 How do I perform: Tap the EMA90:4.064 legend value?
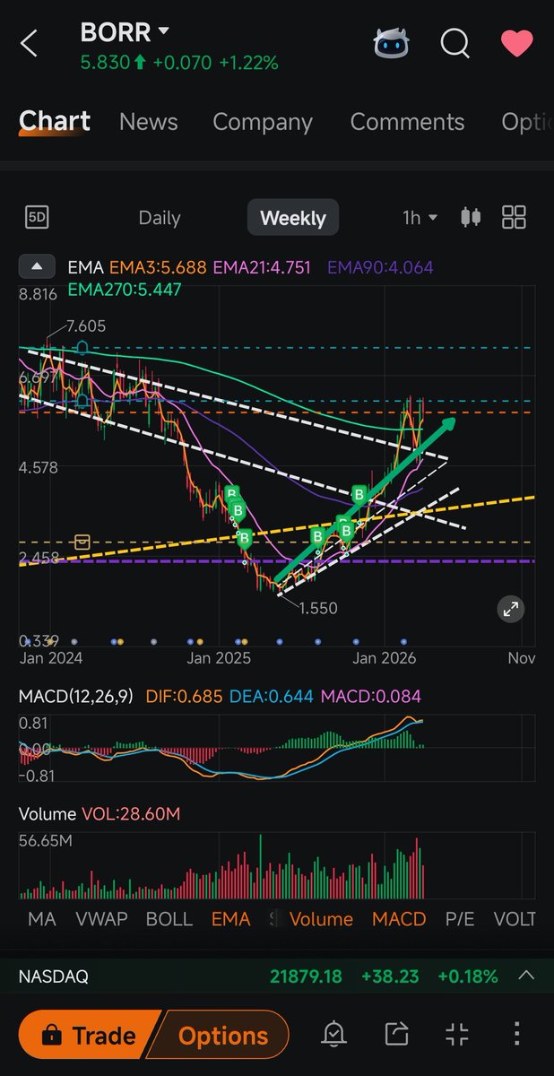[x=378, y=267]
